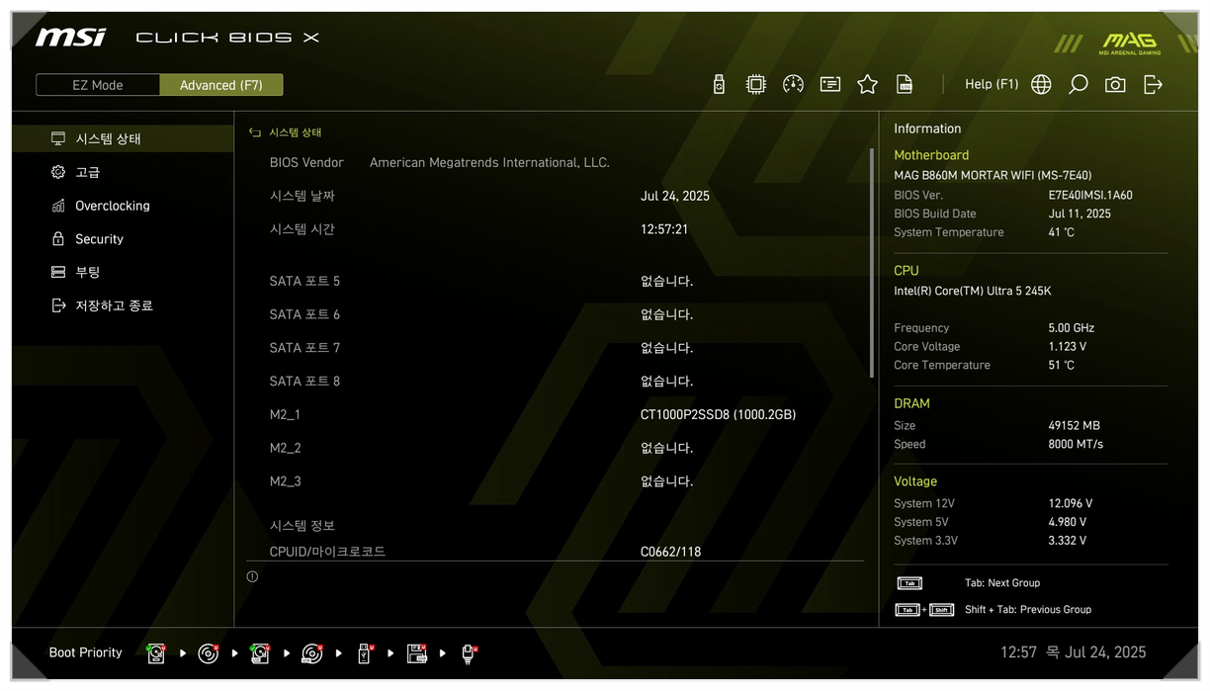Open the Favorites star icon
The height and width of the screenshot is (691, 1210).
[867, 85]
